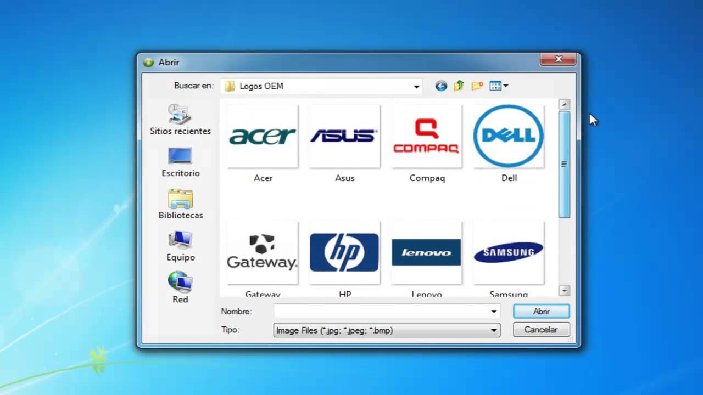Click the Abrir button

point(542,312)
